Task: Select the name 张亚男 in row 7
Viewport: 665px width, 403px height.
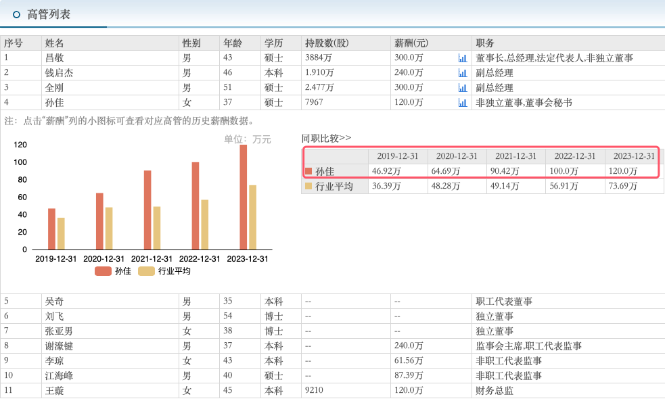Action: (x=59, y=331)
